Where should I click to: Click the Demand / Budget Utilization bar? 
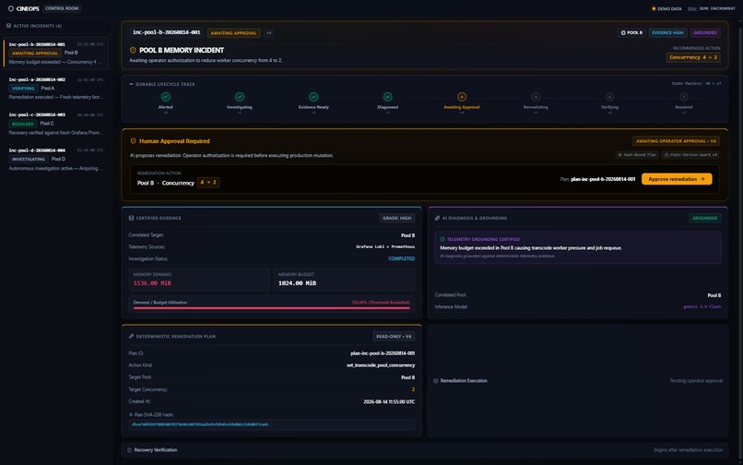coord(272,308)
